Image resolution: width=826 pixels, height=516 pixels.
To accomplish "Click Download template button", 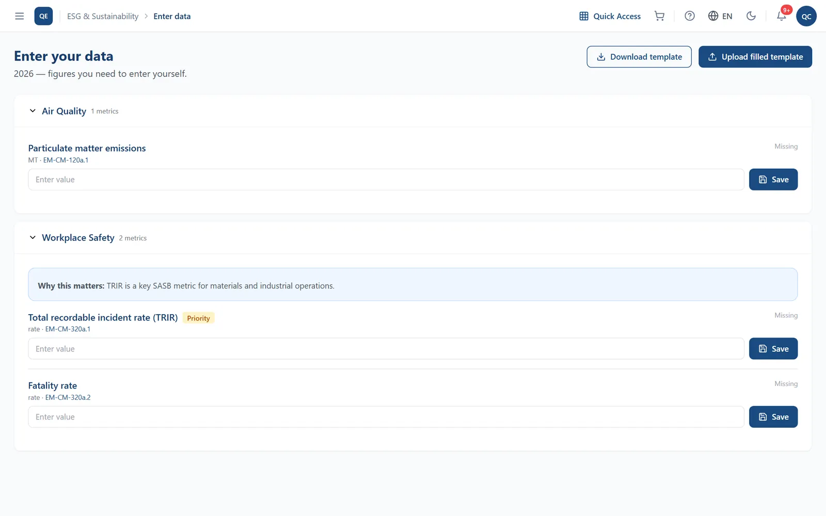I will point(639,57).
